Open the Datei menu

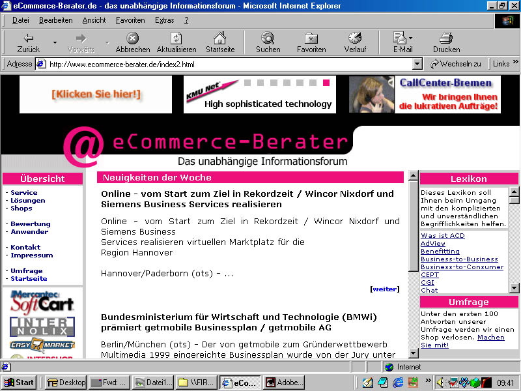21,21
